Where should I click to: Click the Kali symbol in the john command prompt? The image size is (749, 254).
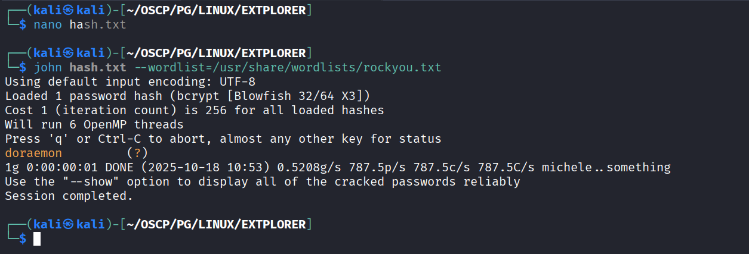(x=67, y=52)
